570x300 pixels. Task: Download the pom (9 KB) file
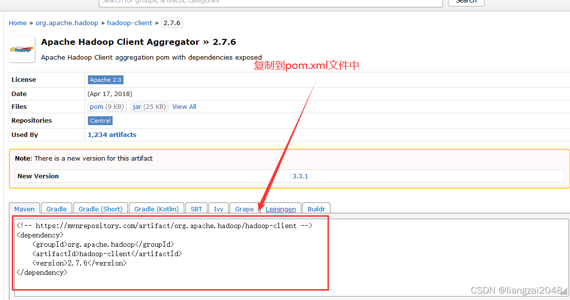(x=107, y=107)
